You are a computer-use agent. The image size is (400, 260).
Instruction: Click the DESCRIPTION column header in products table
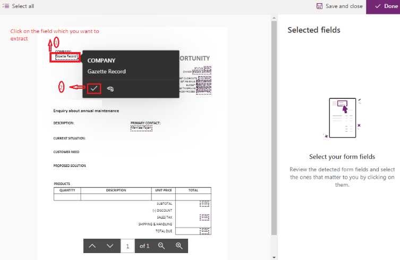(116, 190)
